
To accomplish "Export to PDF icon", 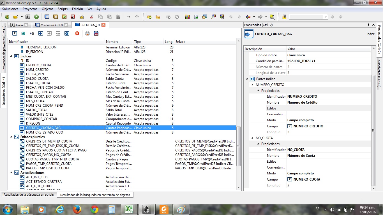I will 96,34.
